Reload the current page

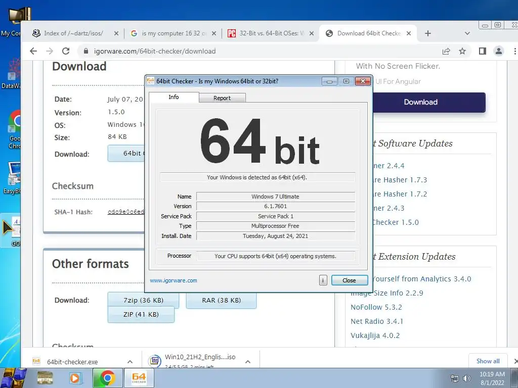point(66,51)
